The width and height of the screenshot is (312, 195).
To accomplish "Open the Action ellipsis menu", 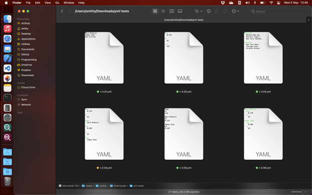I will 235,11.
